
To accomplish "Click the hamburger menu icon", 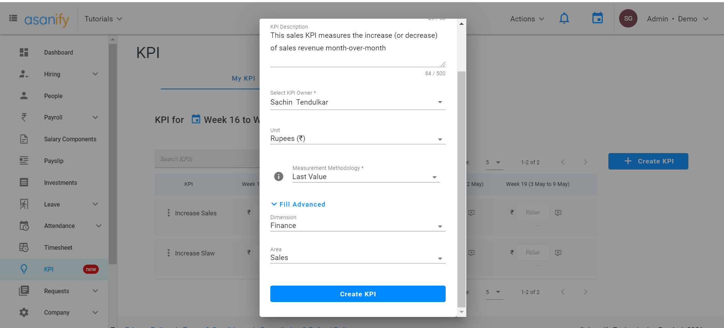I will (x=13, y=18).
